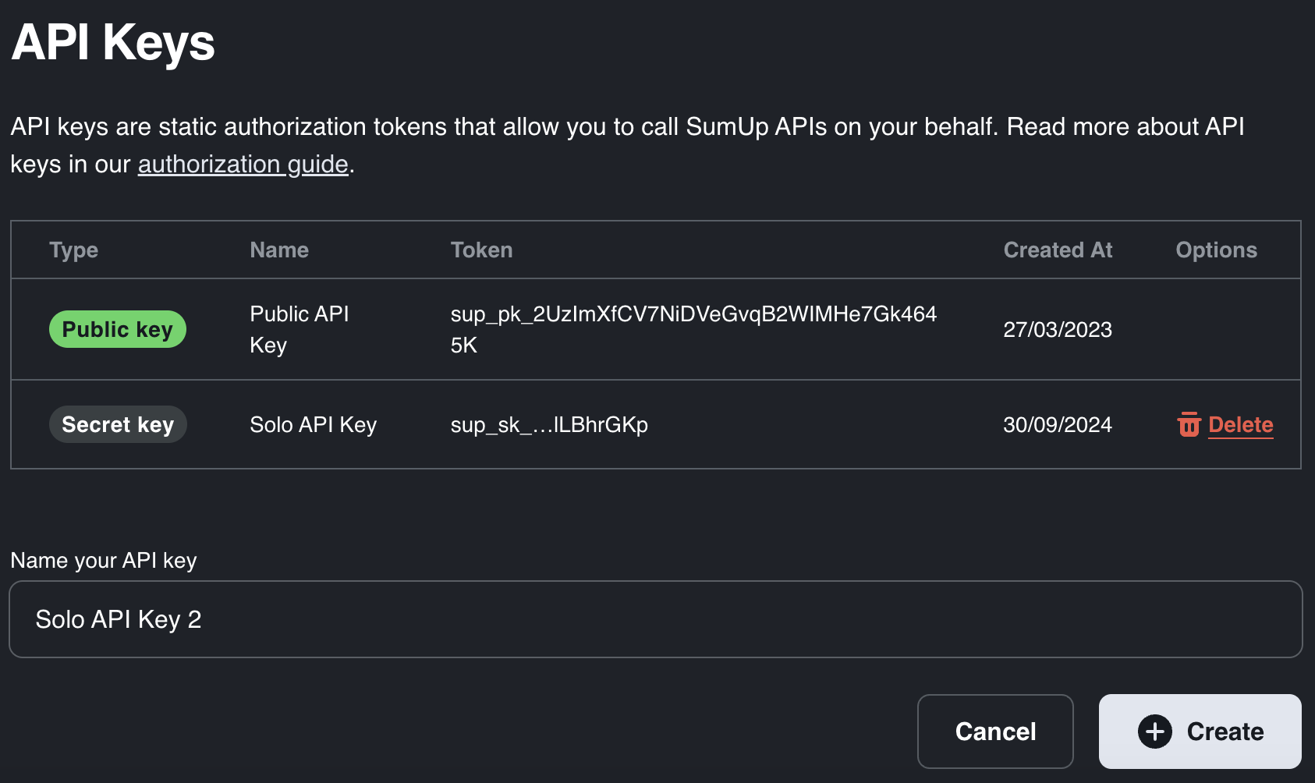Click the trash icon next to Delete
Screen dimensions: 1315x783
click(x=1189, y=425)
